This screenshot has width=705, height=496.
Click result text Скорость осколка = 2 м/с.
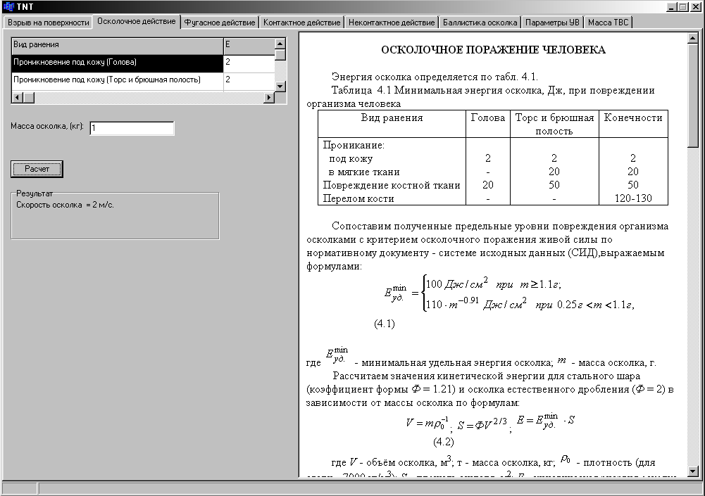65,205
